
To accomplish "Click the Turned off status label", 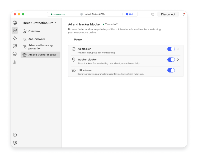I will pos(111,24).
